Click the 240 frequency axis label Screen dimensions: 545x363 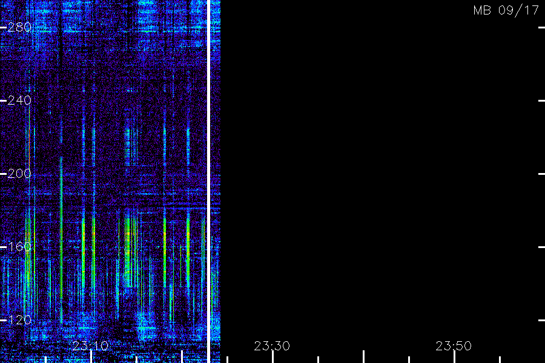pyautogui.click(x=19, y=100)
